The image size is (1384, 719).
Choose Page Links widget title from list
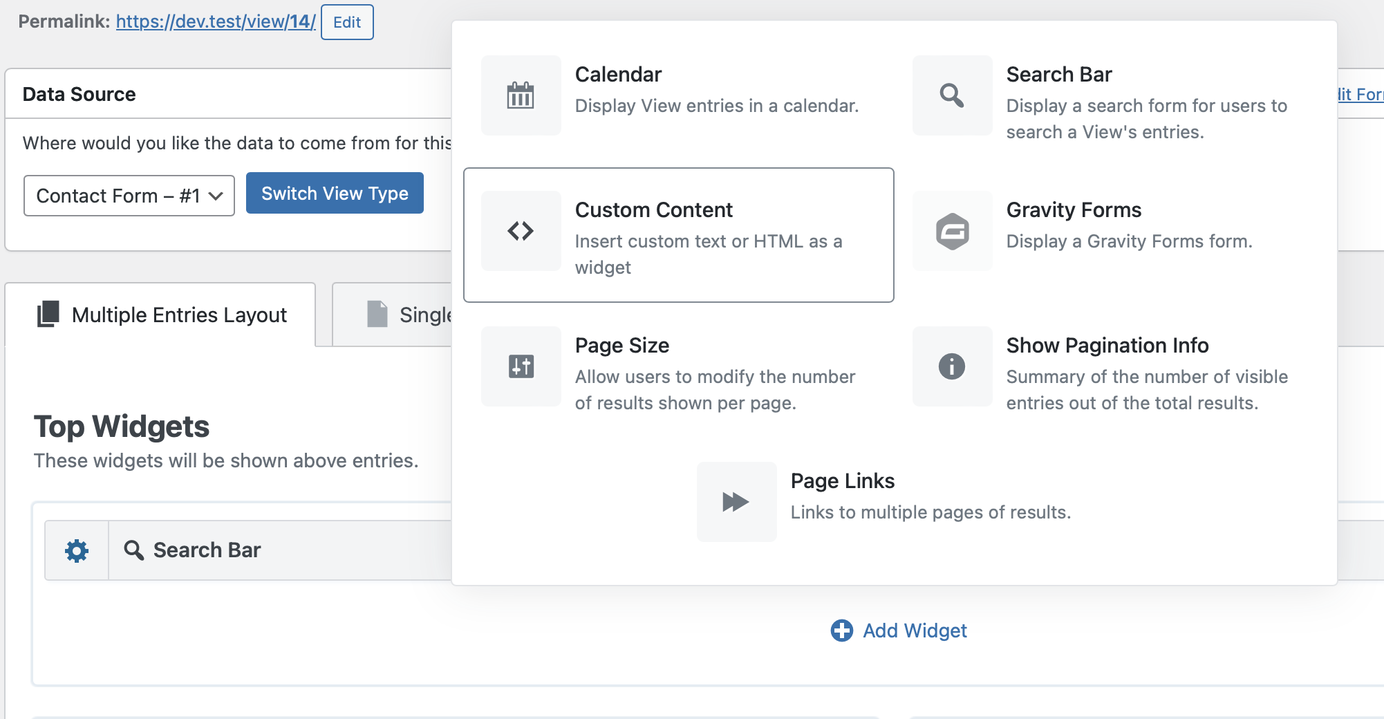click(x=842, y=481)
